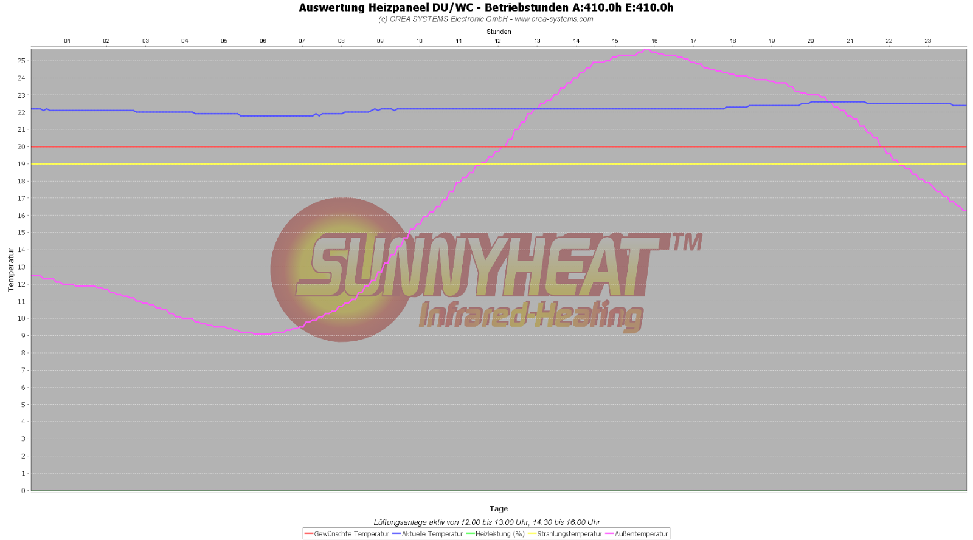The image size is (973, 540).
Task: Click hour tick '18' on top axis
Action: tap(733, 41)
